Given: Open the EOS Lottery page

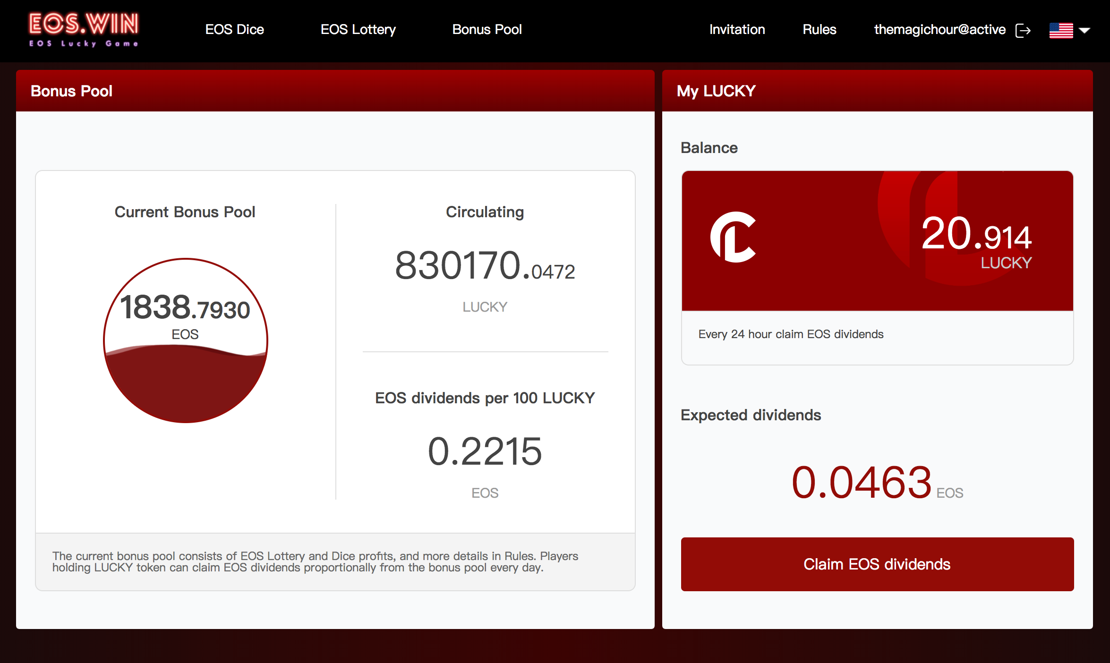Looking at the screenshot, I should coord(358,29).
